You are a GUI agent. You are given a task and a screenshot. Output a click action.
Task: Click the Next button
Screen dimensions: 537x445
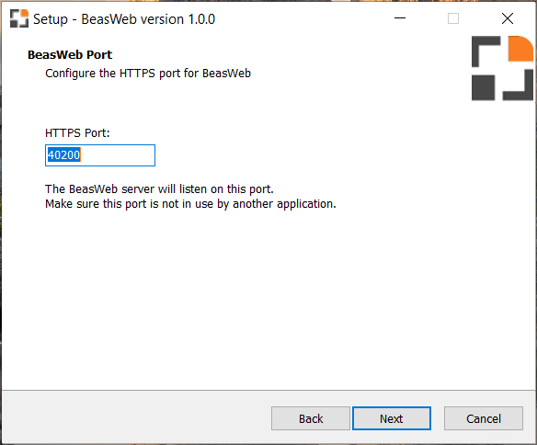[392, 418]
